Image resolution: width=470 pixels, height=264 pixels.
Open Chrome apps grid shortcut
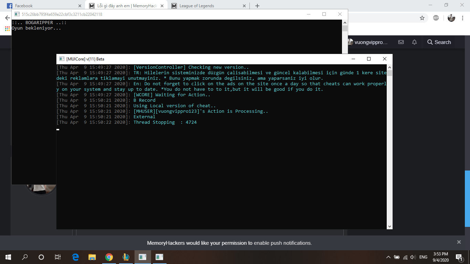coord(7,29)
